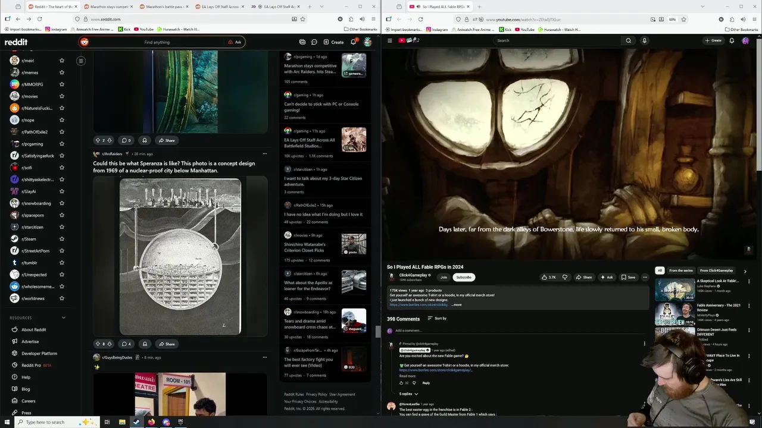Favorite r/scifi with its star

[62, 168]
